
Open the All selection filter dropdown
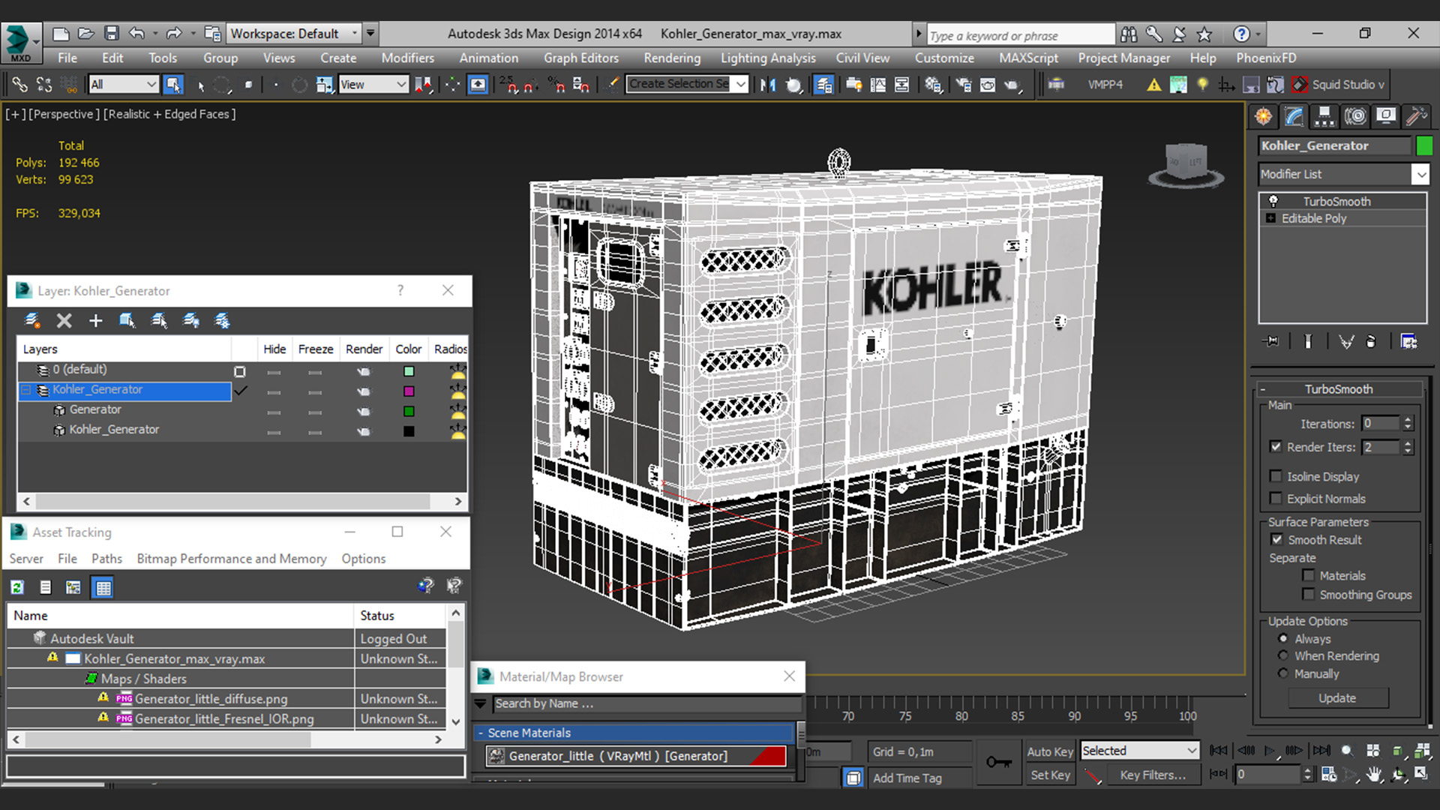point(124,85)
